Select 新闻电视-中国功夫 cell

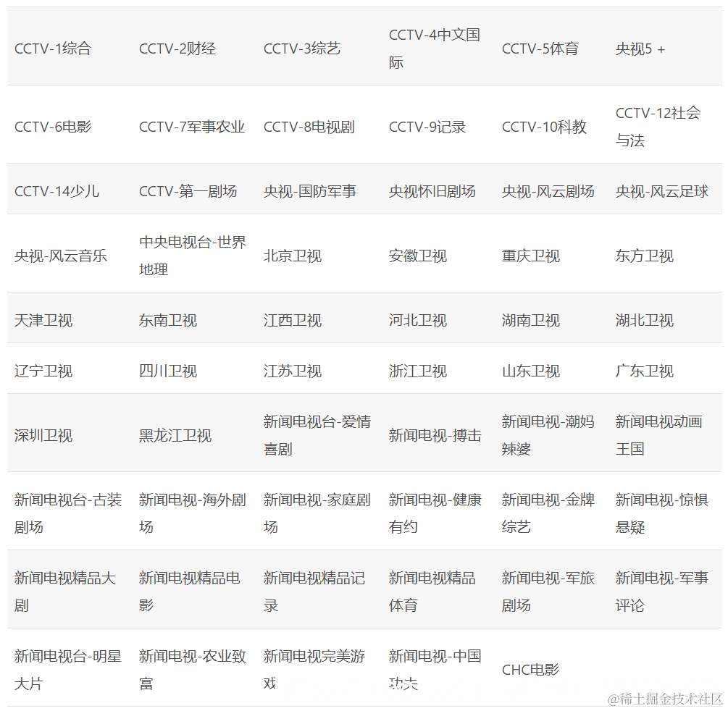(x=435, y=670)
